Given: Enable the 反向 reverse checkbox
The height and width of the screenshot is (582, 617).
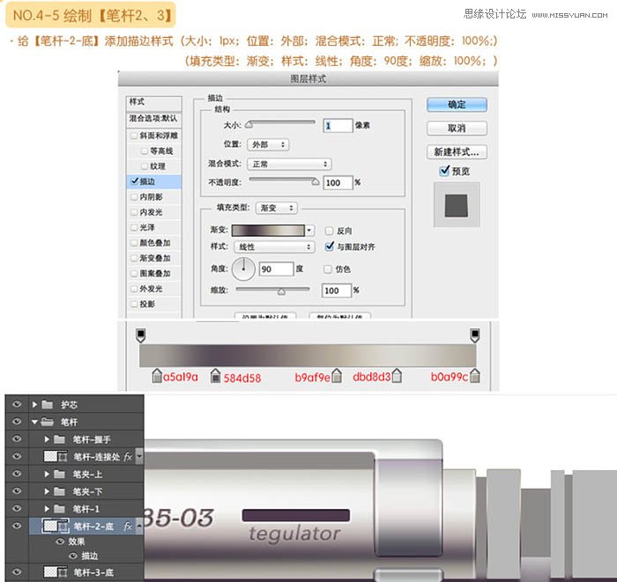Looking at the screenshot, I should coord(329,231).
